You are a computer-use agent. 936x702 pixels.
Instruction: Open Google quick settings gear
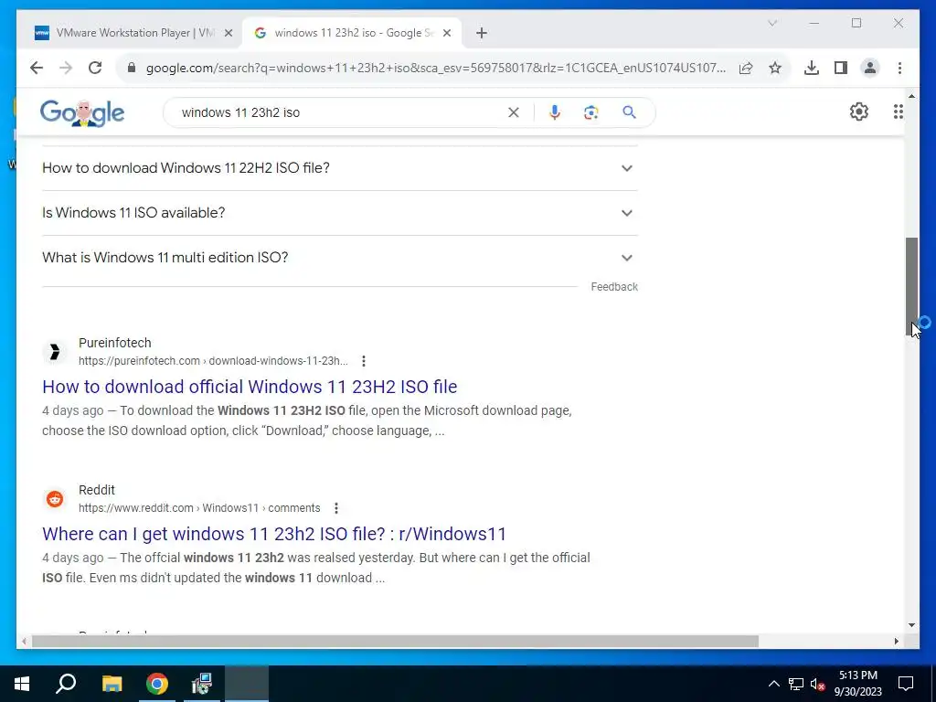pyautogui.click(x=858, y=112)
